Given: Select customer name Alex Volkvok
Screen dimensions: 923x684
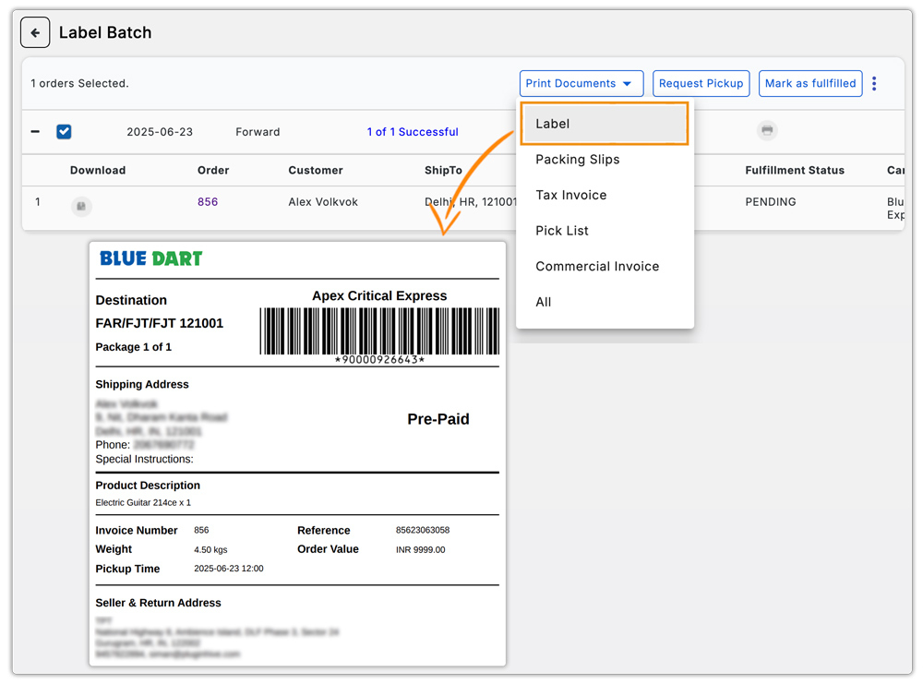Looking at the screenshot, I should (x=323, y=202).
